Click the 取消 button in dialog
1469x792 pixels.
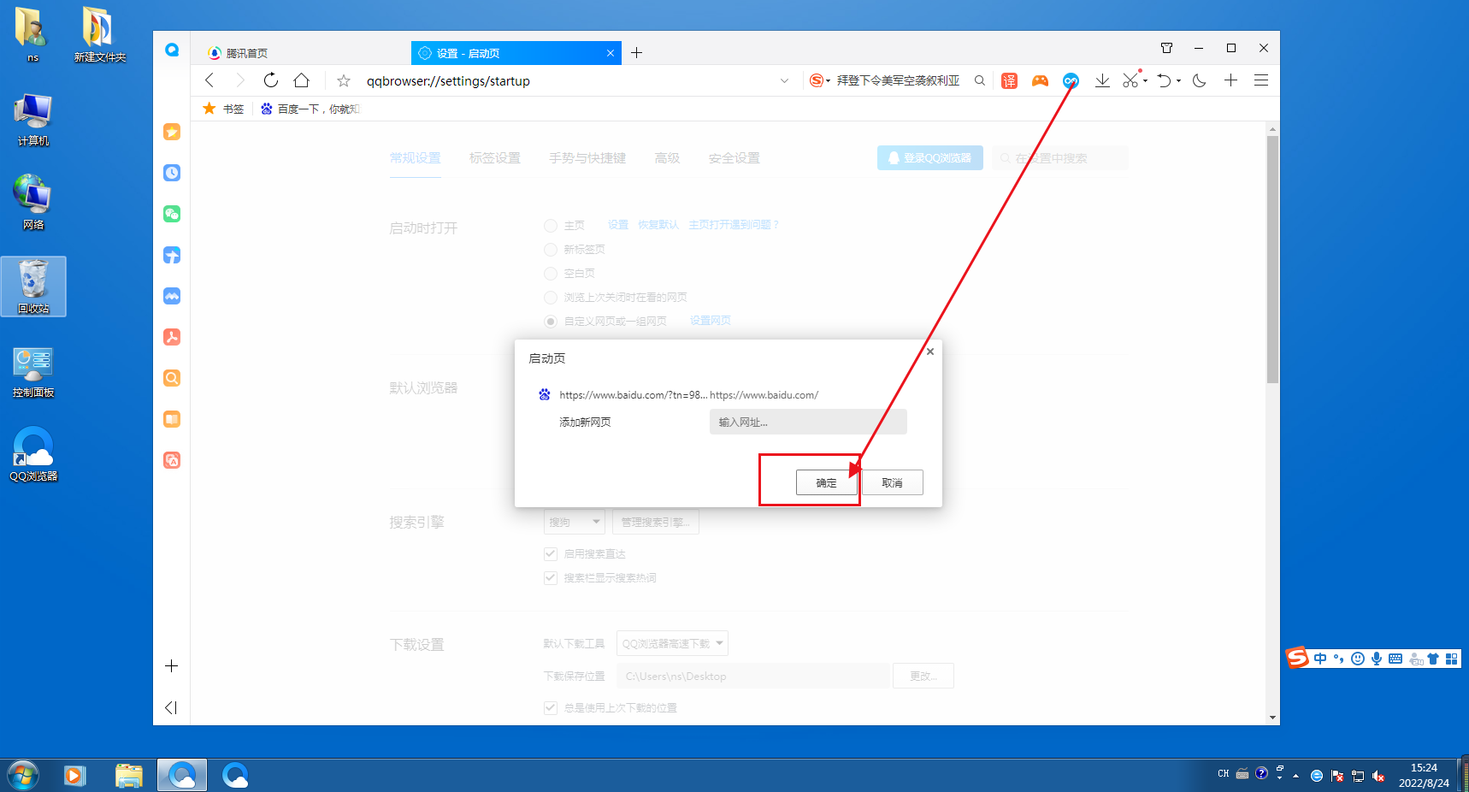click(x=892, y=482)
